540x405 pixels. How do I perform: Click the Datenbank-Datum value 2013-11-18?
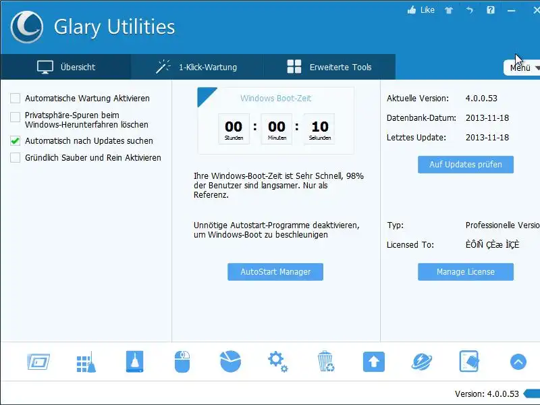coord(487,117)
